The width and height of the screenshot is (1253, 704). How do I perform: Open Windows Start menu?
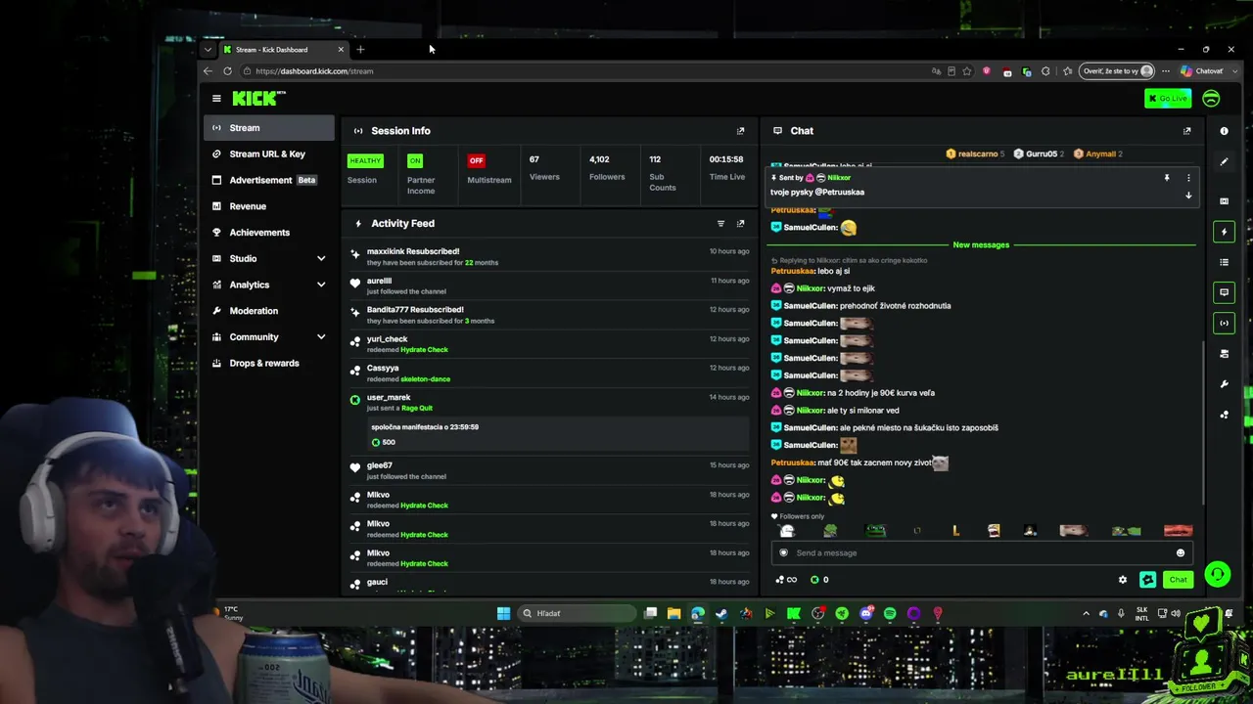[503, 614]
